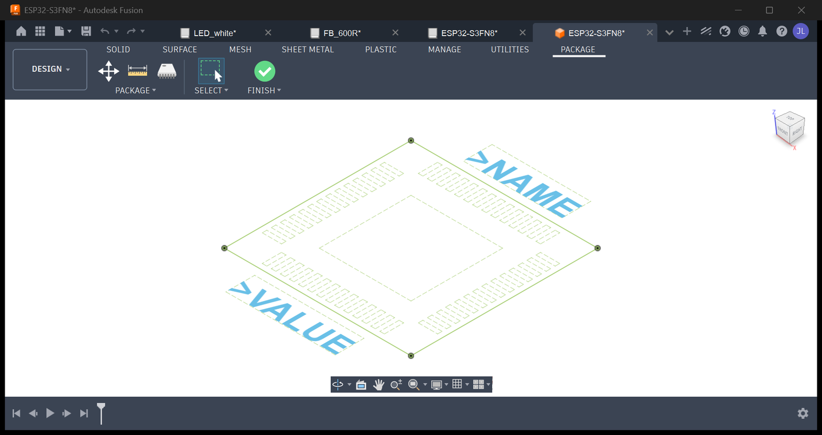Screen dimensions: 822x435
Task: Select the right corner point of outline
Action: (x=598, y=248)
